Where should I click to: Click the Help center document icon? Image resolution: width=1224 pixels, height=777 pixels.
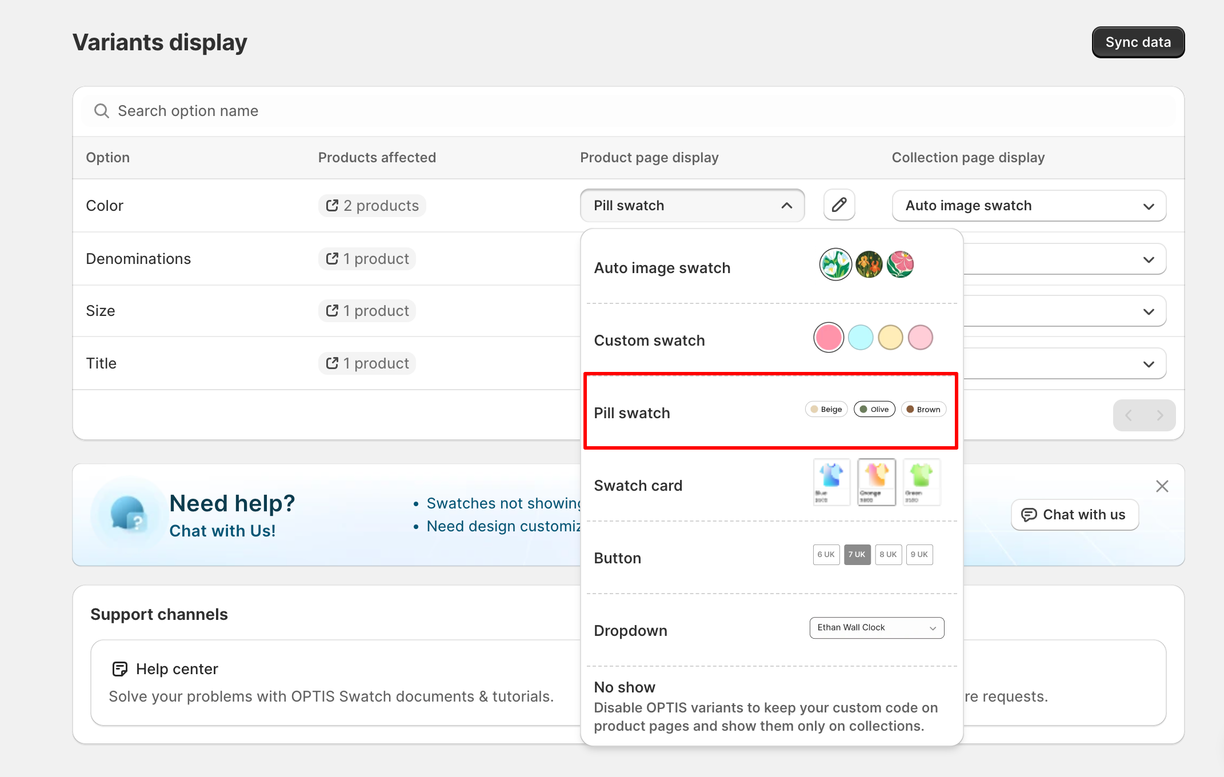[120, 669]
